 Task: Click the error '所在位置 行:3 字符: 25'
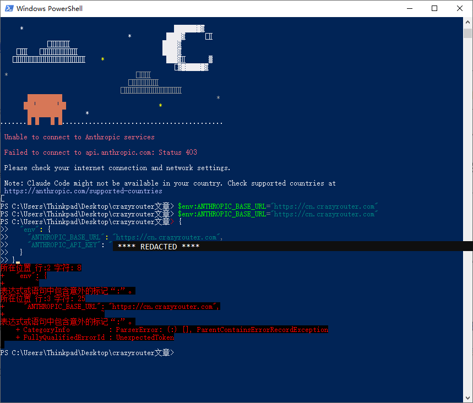(x=43, y=298)
